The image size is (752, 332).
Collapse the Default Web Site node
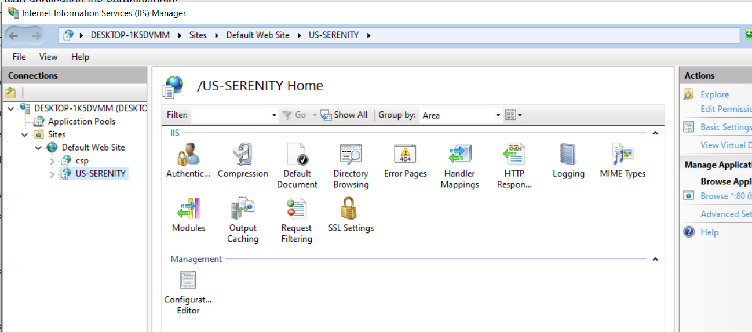click(39, 148)
